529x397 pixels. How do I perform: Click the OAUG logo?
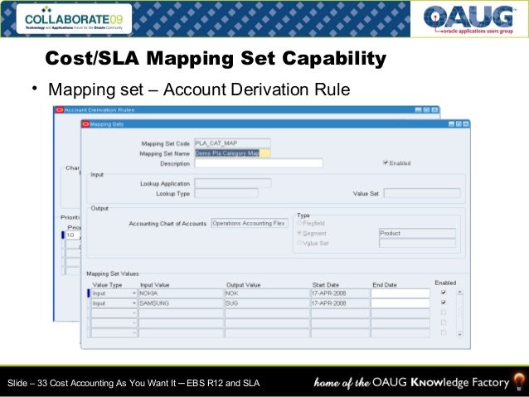coord(469,19)
